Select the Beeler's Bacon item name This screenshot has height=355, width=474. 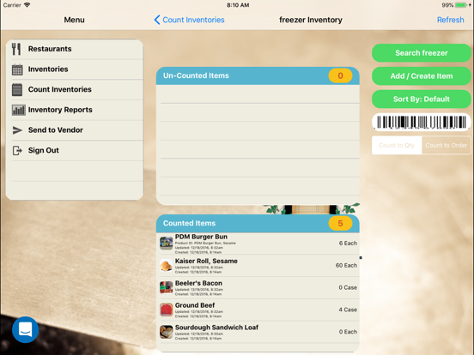coord(198,283)
